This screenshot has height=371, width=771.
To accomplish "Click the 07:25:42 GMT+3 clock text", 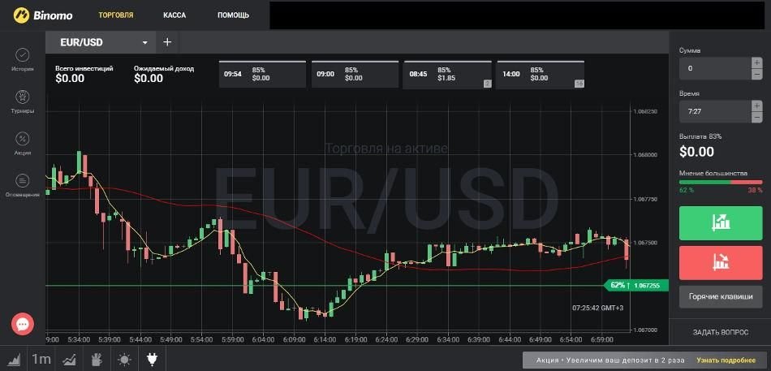I will pyautogui.click(x=598, y=308).
